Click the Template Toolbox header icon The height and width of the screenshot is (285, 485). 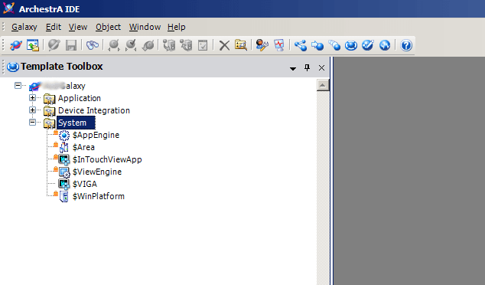(x=13, y=67)
